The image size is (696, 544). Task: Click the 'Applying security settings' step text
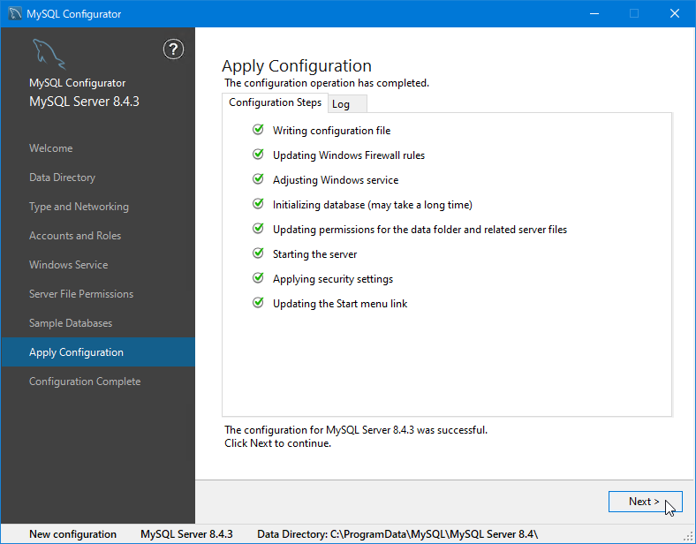[333, 279]
